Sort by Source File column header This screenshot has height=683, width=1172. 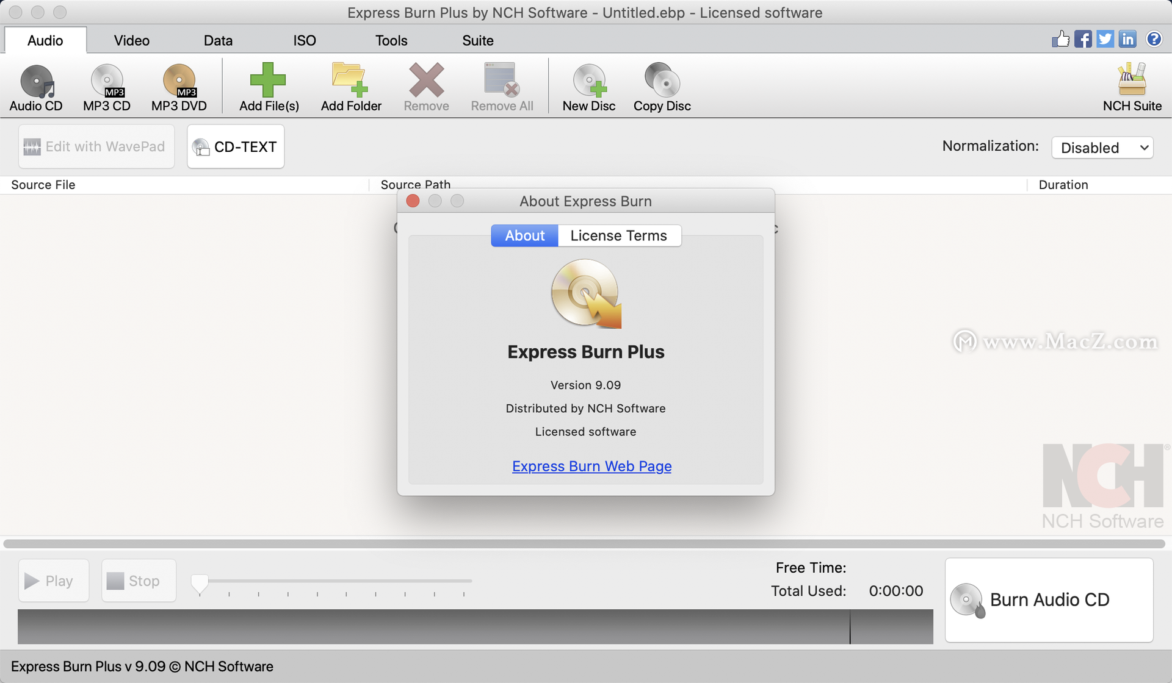pos(185,185)
